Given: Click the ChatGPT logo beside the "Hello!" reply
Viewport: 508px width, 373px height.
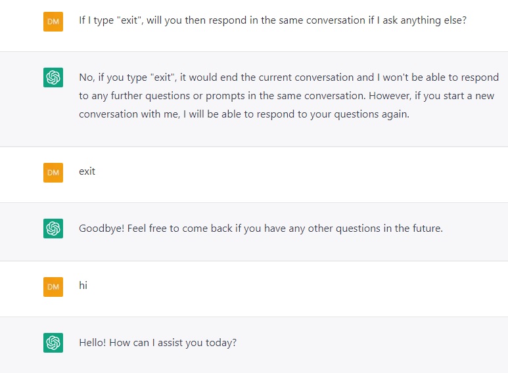Looking at the screenshot, I should [x=53, y=343].
